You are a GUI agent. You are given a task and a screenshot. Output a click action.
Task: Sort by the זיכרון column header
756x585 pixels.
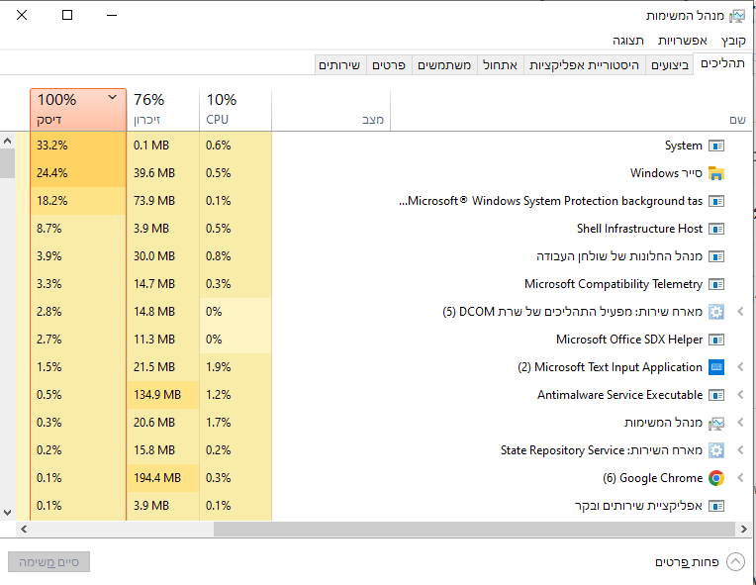coord(163,110)
